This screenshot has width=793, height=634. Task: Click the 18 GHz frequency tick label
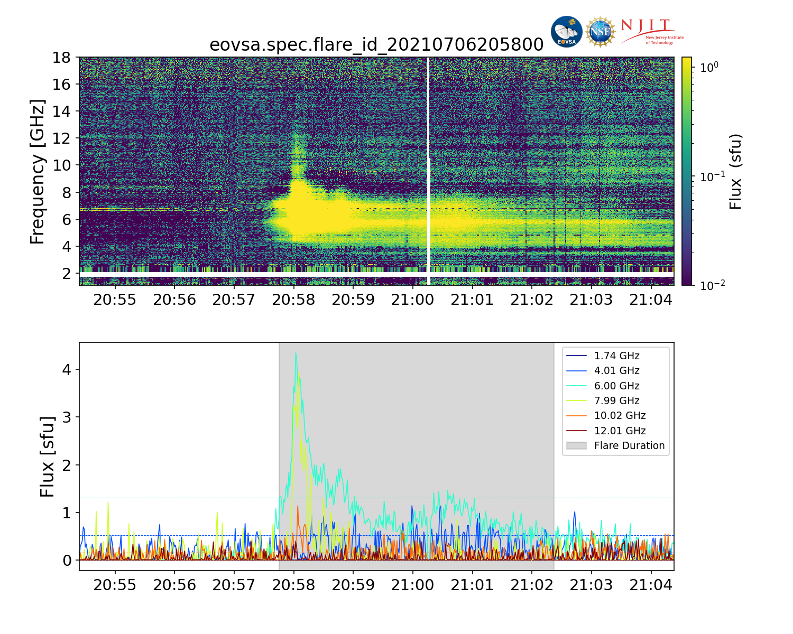(x=61, y=58)
